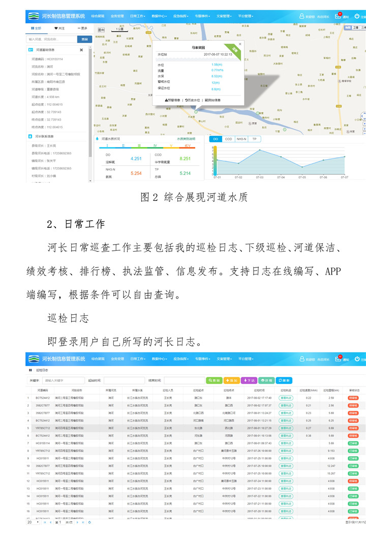The height and width of the screenshot is (538, 366).
Task: Open 预警信息 link in station popup
Action: [172, 100]
